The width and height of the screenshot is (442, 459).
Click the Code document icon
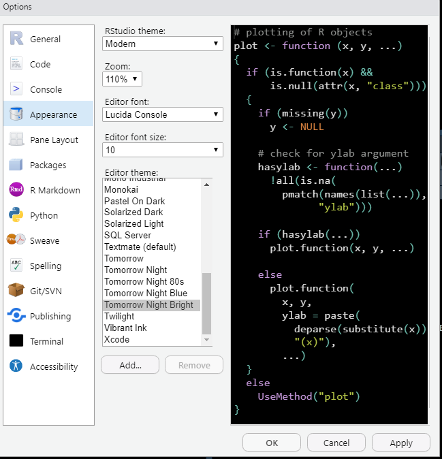16,63
